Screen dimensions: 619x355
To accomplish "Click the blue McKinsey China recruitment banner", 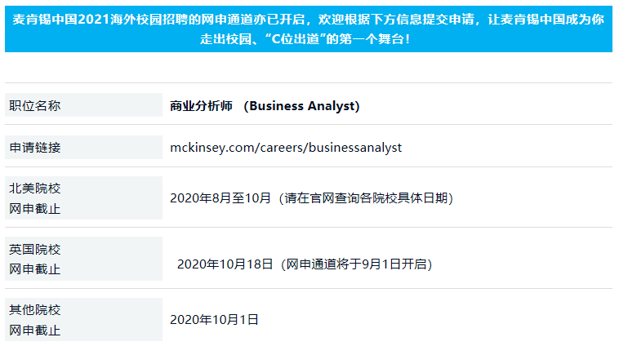I will 309,29.
